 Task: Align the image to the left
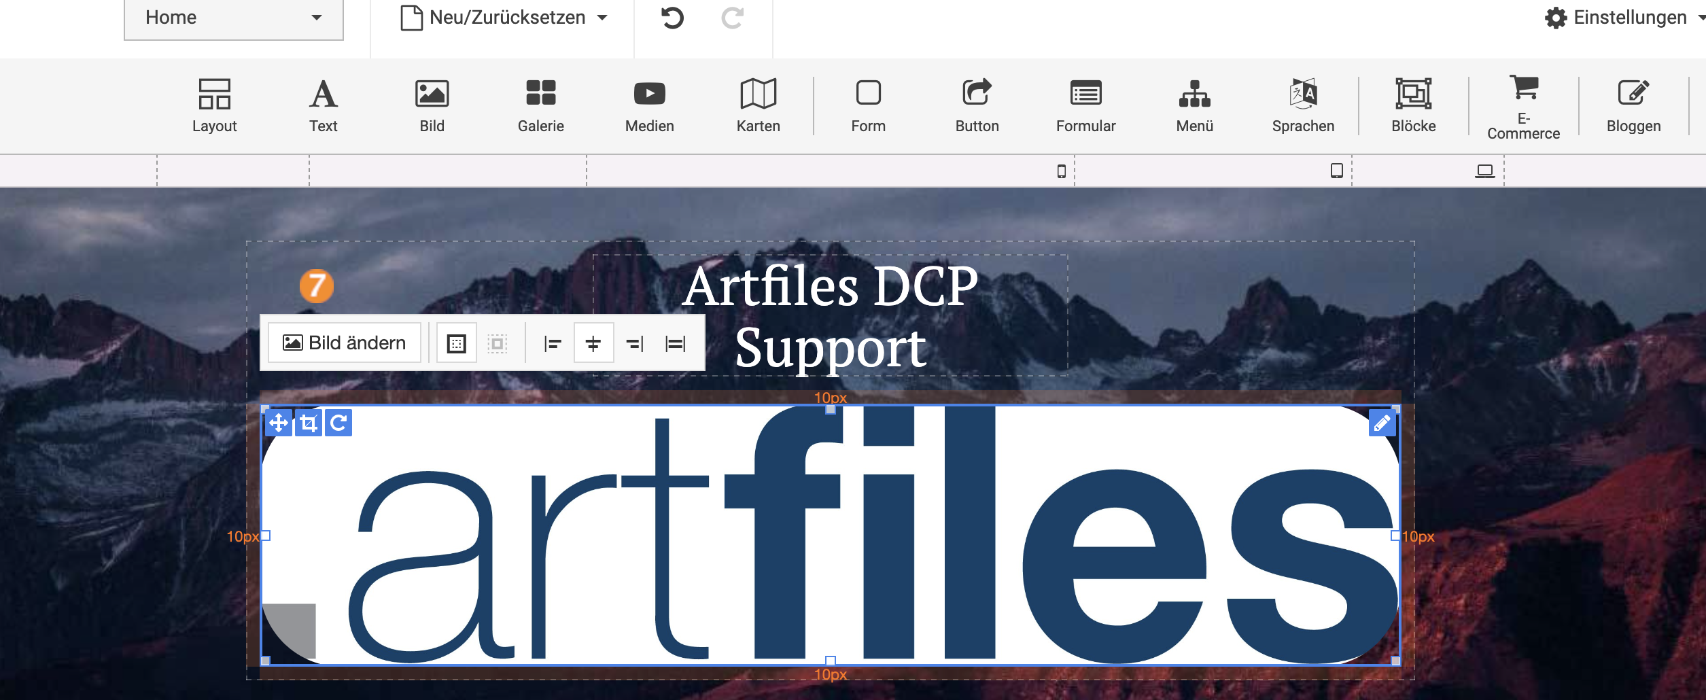click(552, 343)
